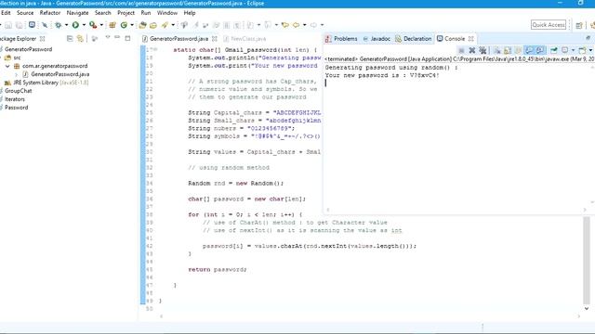Image resolution: width=595 pixels, height=334 pixels.
Task: Click the Run Last Tool (external tools) icon
Action: [93, 25]
